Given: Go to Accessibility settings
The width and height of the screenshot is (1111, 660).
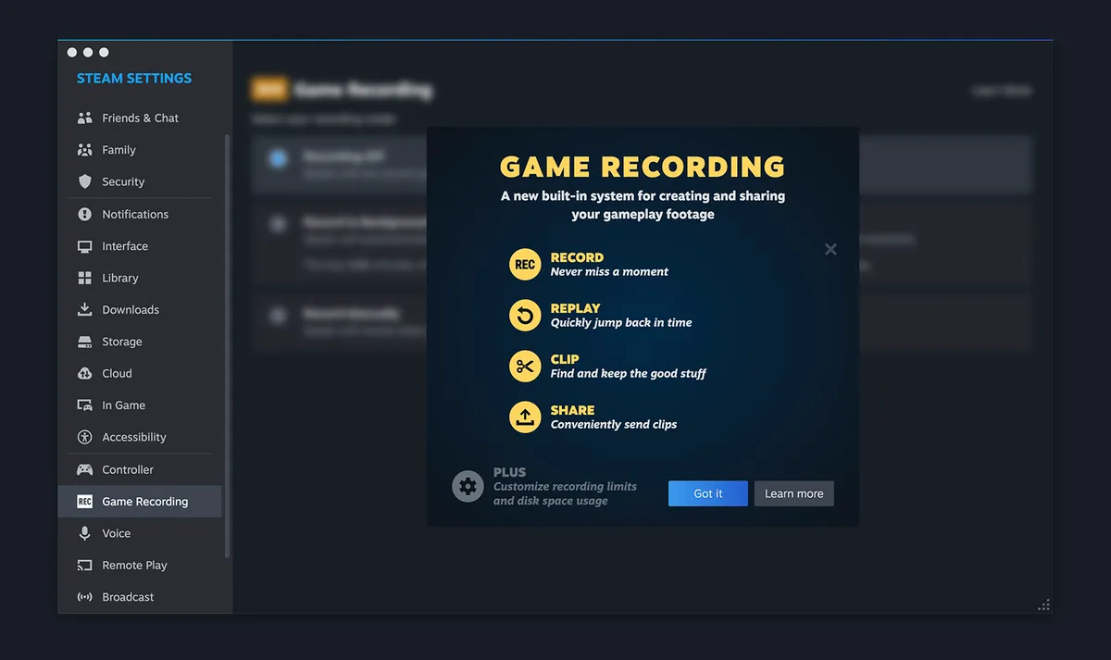Looking at the screenshot, I should pyautogui.click(x=140, y=438).
